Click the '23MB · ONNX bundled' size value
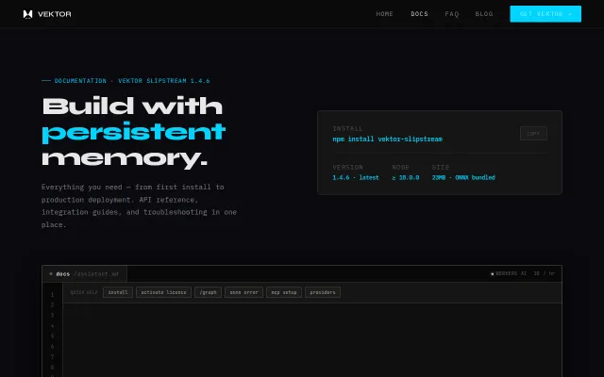The image size is (604, 377). click(x=463, y=177)
